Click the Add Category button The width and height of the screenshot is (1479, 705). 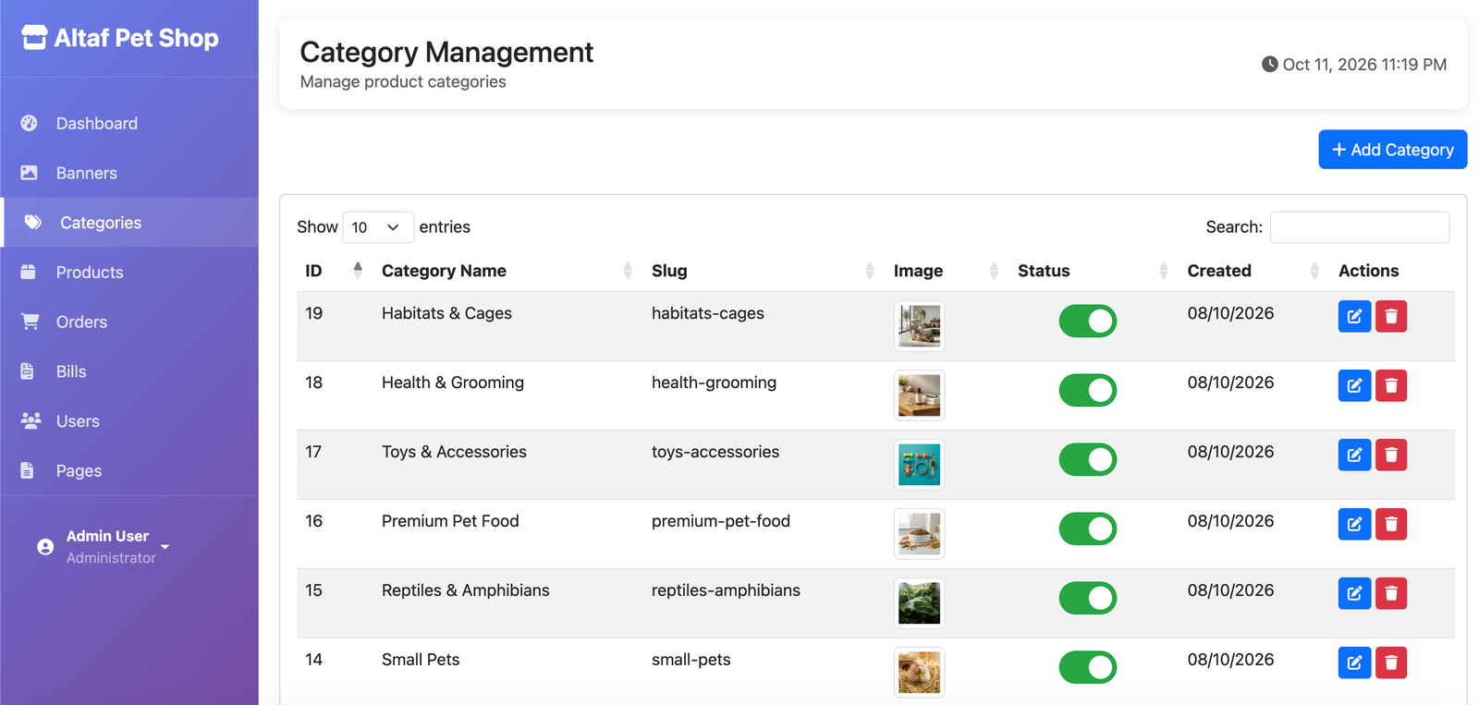click(1392, 150)
